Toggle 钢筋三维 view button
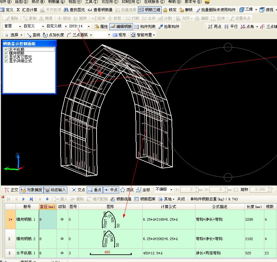 click(149, 10)
